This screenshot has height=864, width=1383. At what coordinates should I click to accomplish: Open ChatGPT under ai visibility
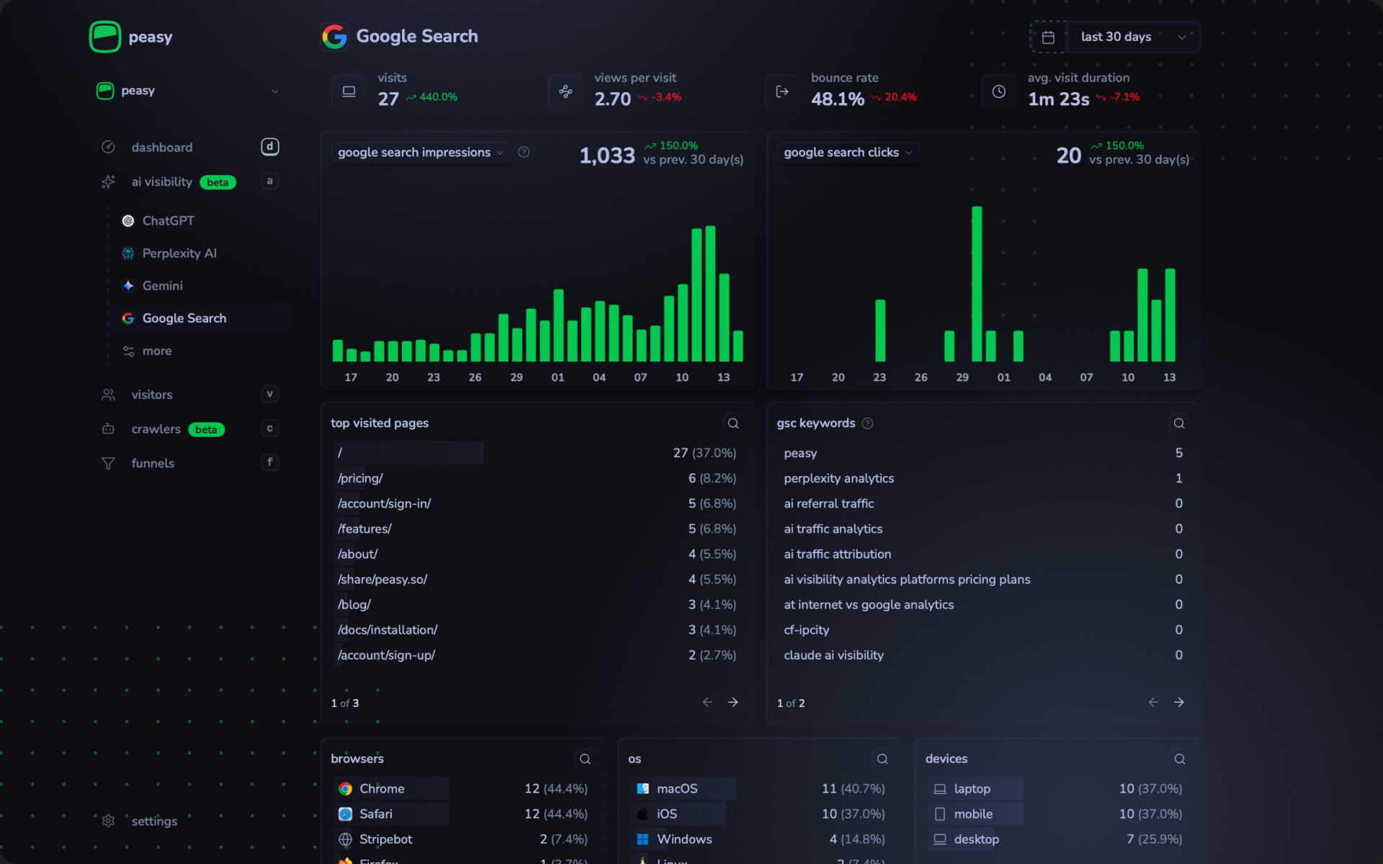pyautogui.click(x=168, y=221)
